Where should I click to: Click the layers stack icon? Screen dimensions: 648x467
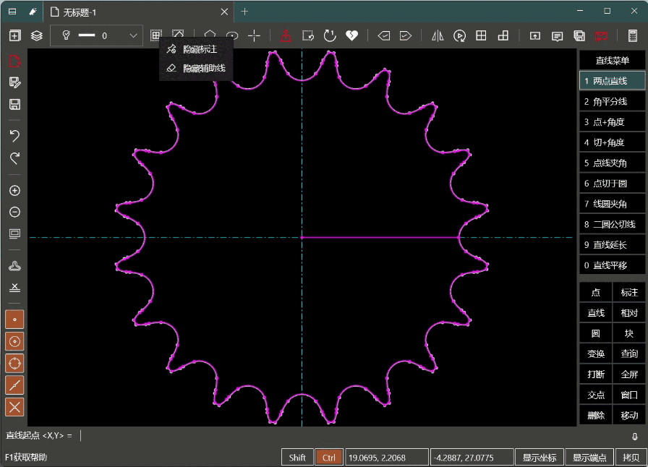36,35
